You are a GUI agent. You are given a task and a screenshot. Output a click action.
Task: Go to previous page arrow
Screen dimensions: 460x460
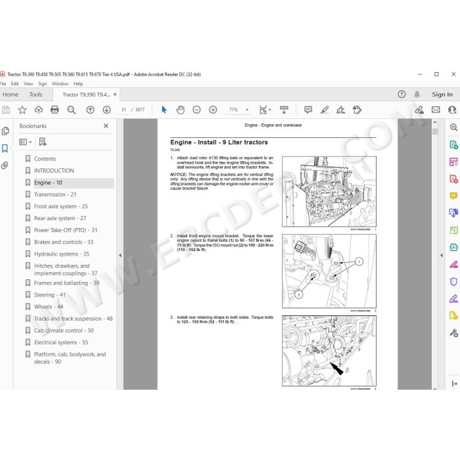91,110
